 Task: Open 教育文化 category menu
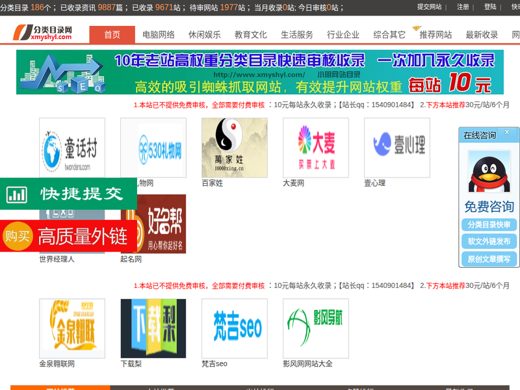click(251, 34)
